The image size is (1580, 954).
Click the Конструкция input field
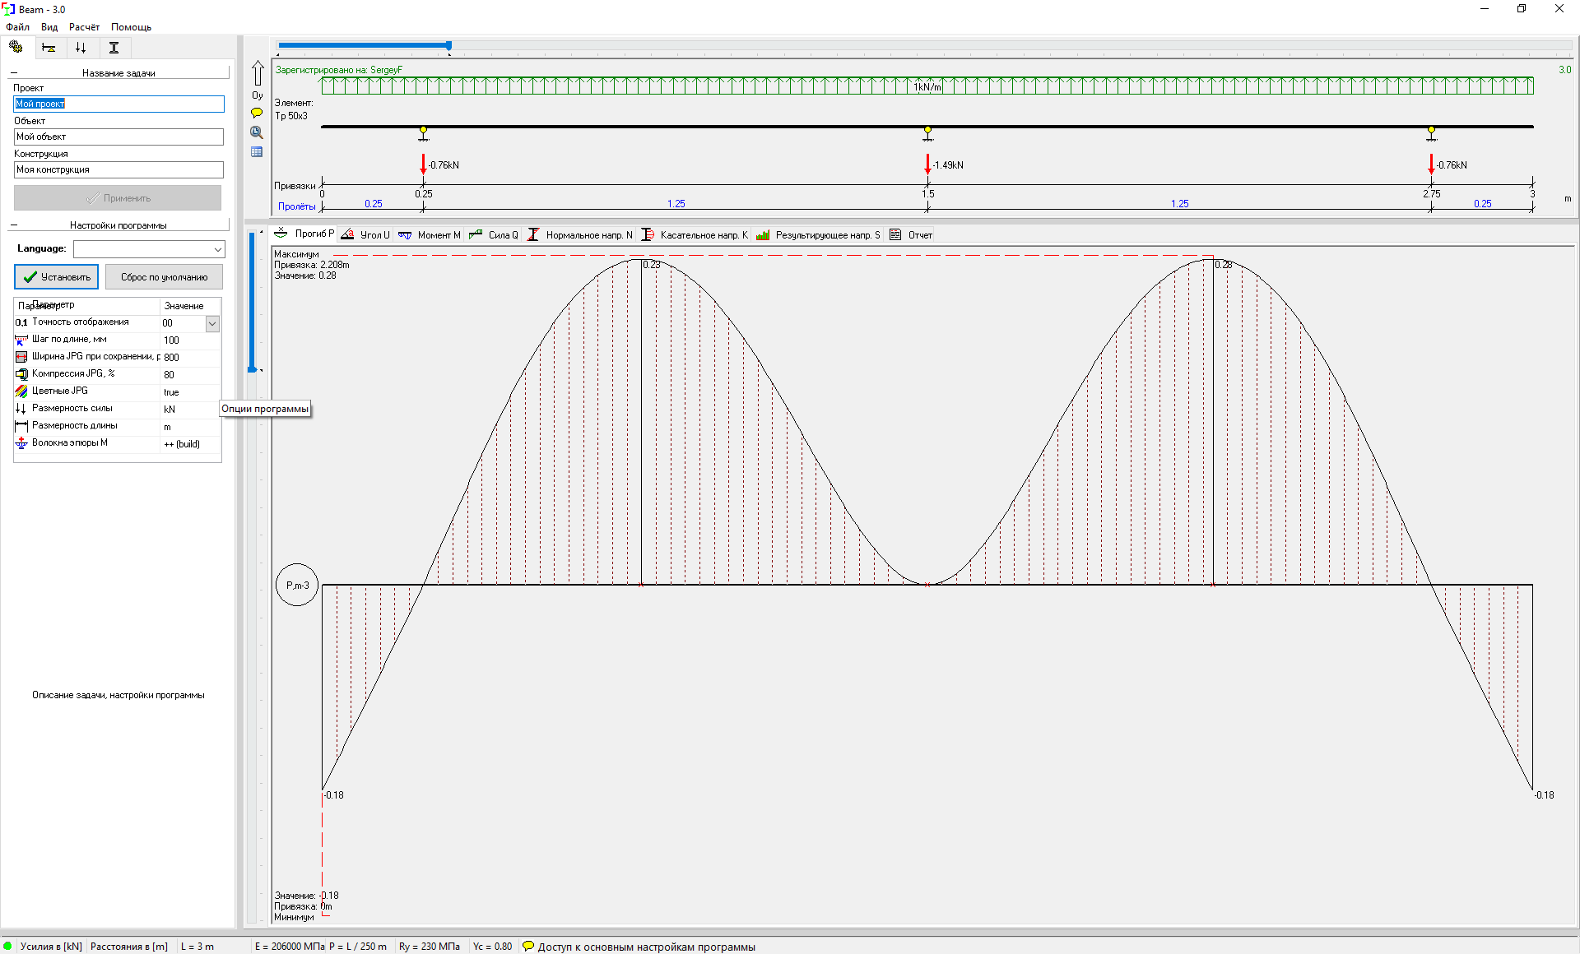(x=118, y=169)
